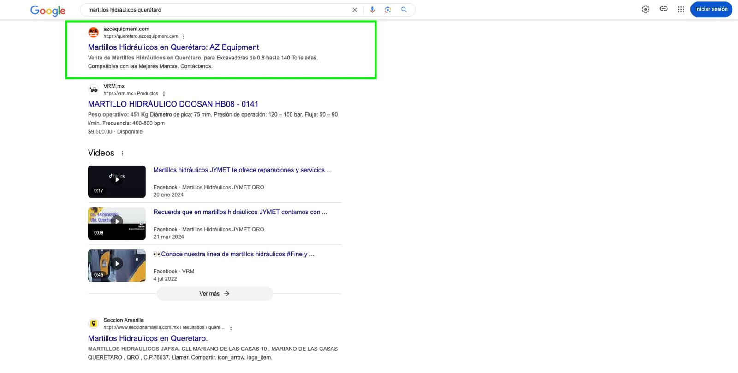Start voice search with the microphone icon

372,10
